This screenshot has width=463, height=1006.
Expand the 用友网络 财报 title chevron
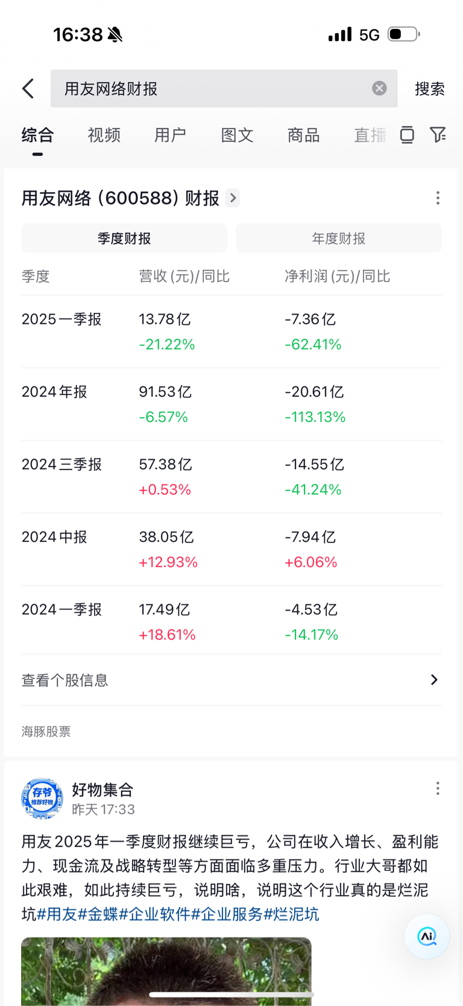tap(233, 198)
